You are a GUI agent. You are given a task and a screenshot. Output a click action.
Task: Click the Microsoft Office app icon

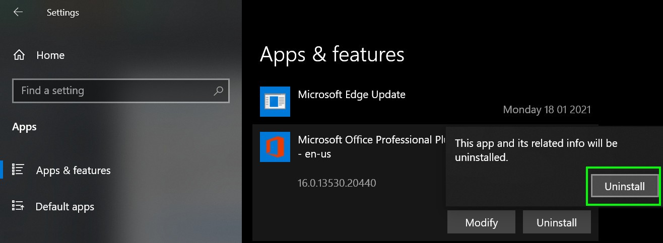[x=275, y=147]
